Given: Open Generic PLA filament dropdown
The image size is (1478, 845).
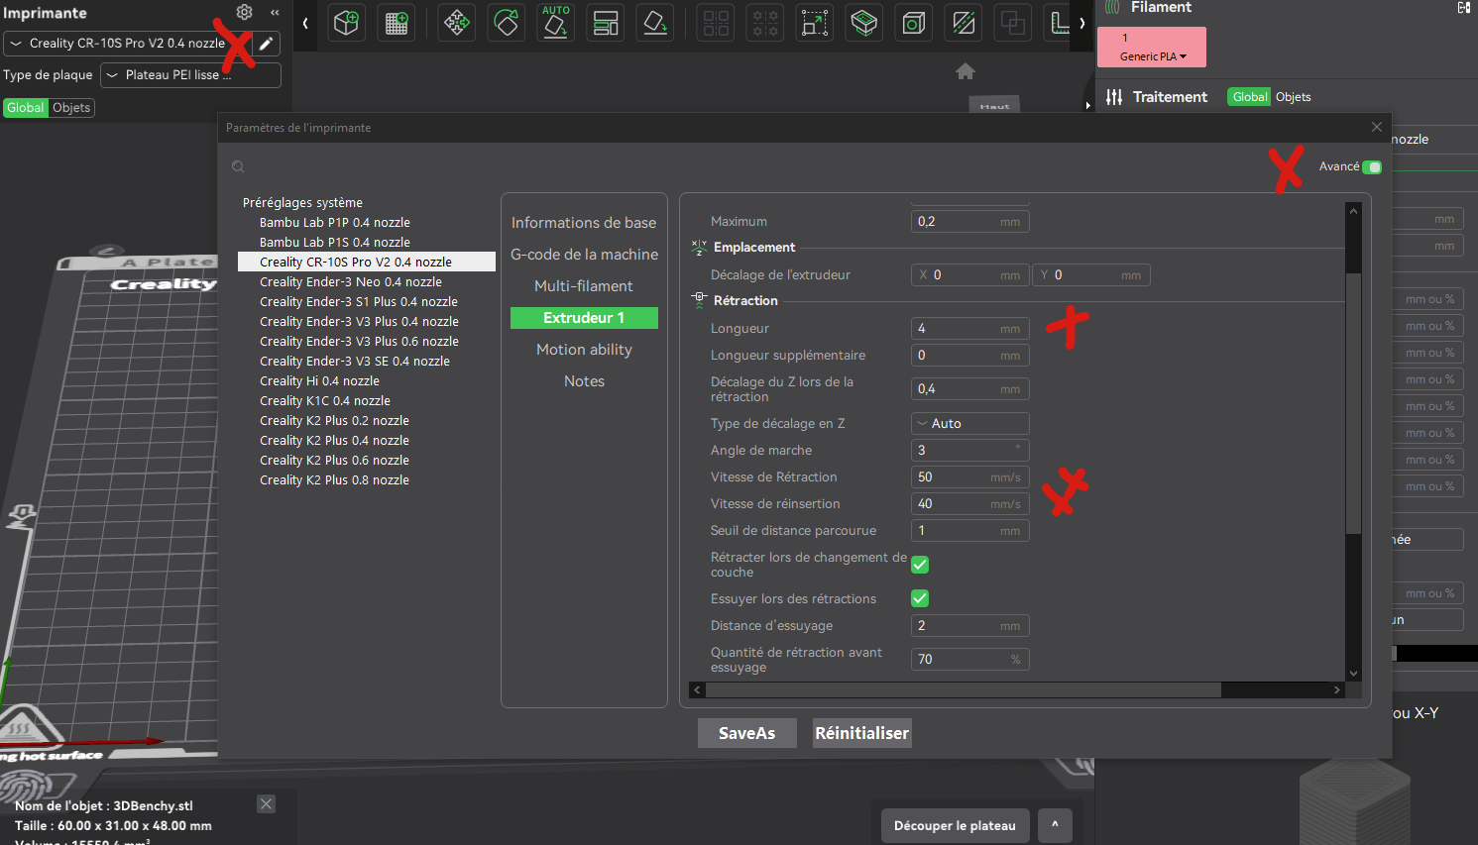Looking at the screenshot, I should [1153, 56].
